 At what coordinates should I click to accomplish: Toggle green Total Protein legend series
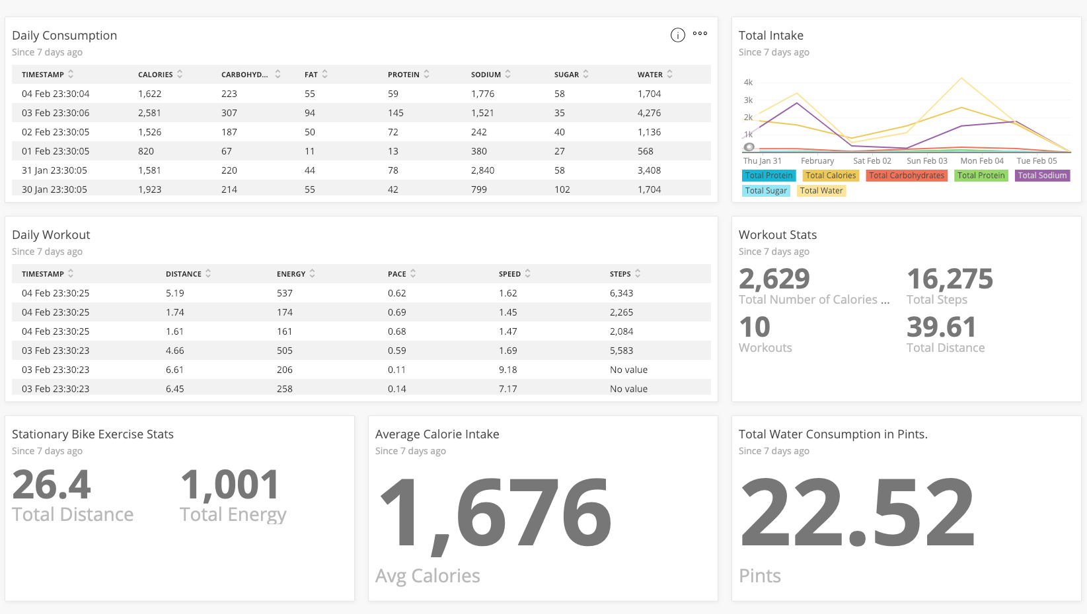click(981, 176)
